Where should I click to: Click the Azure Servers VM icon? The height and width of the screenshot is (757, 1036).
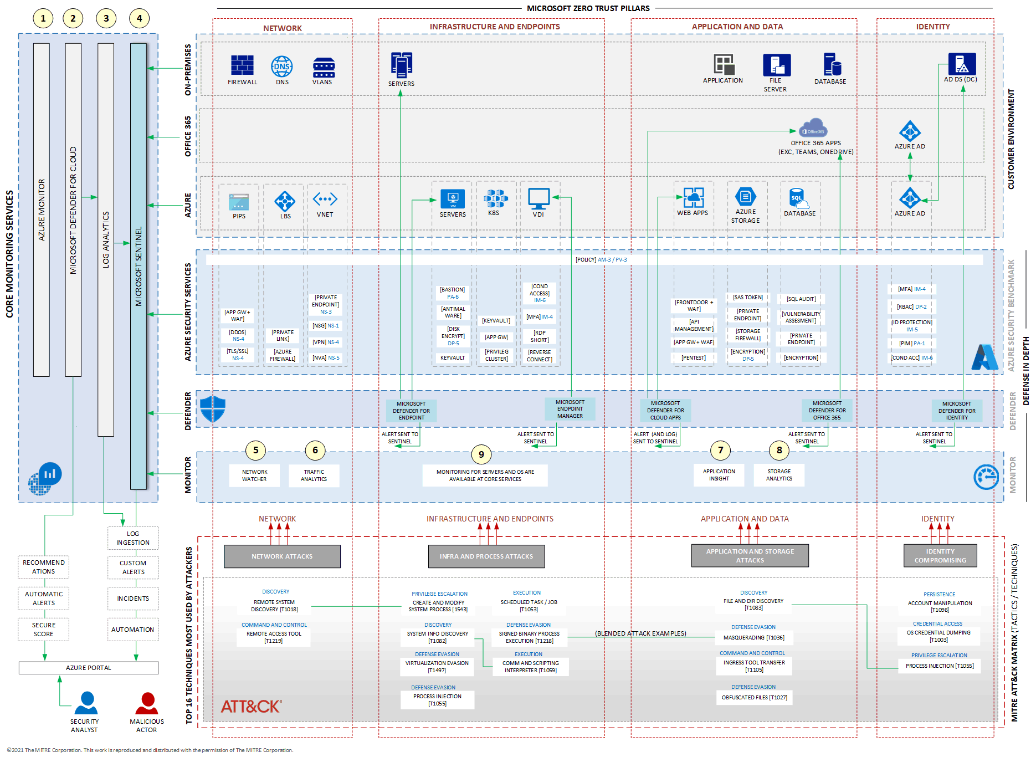click(x=453, y=199)
